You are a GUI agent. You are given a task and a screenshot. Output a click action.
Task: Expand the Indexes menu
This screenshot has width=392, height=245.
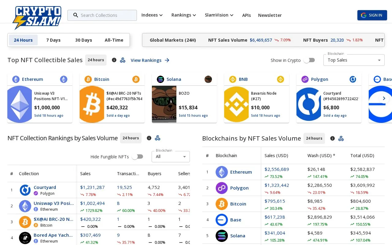tap(152, 15)
